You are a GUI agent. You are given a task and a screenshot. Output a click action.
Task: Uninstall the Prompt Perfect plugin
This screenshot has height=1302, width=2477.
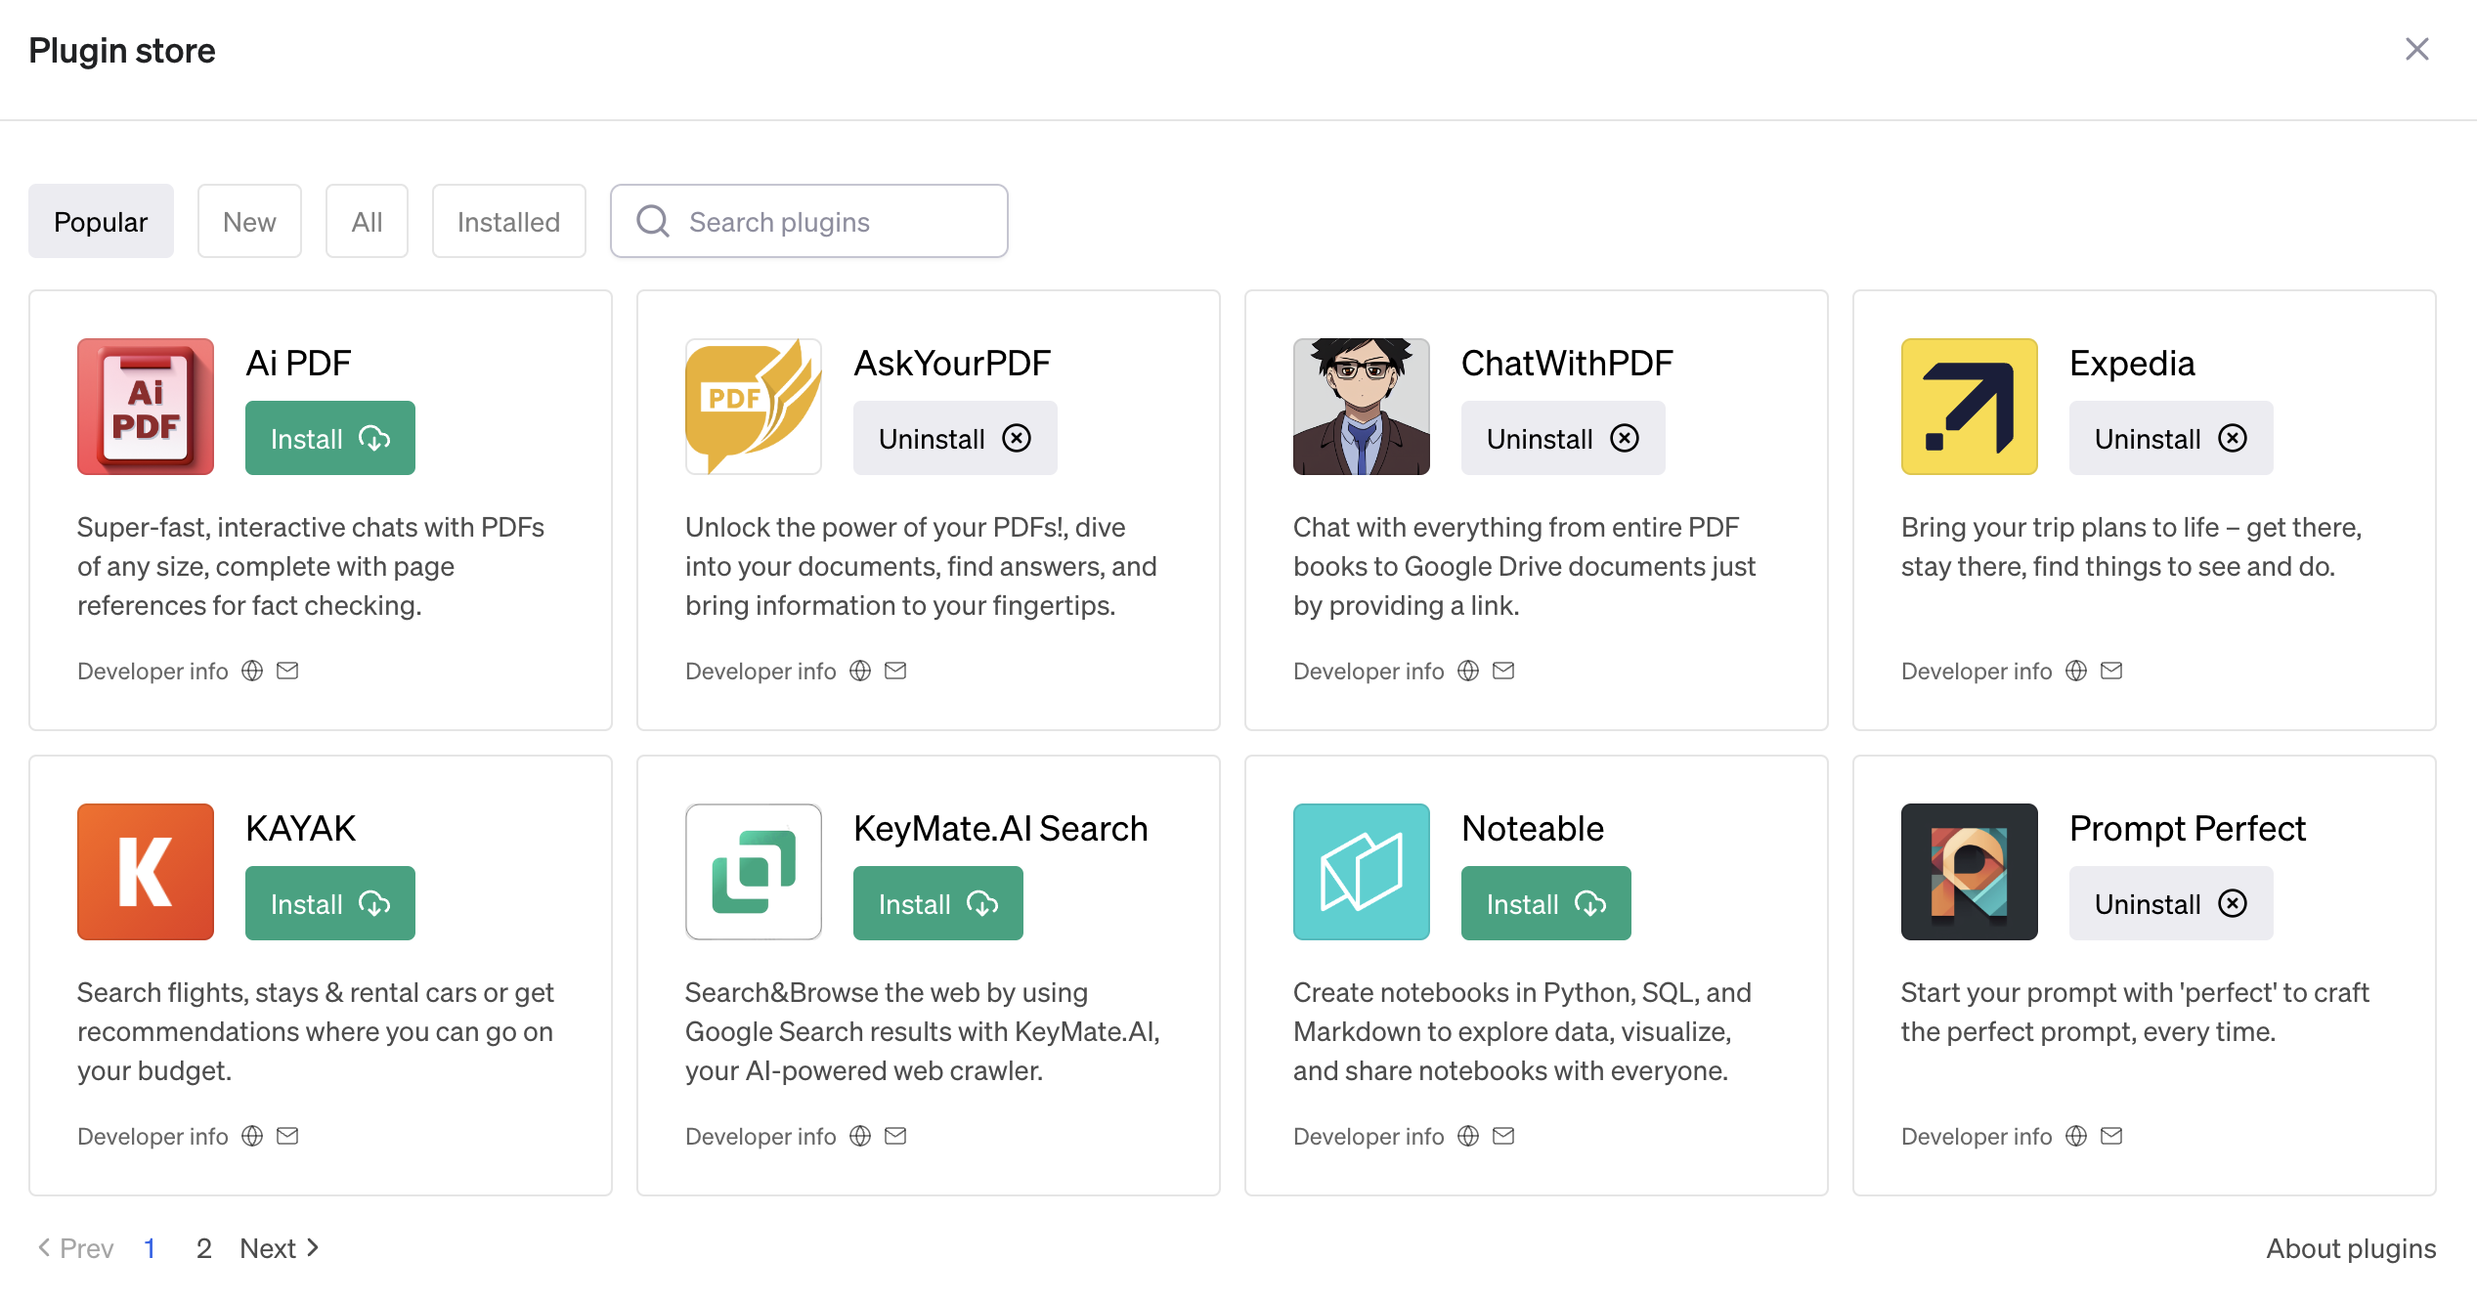2171,903
